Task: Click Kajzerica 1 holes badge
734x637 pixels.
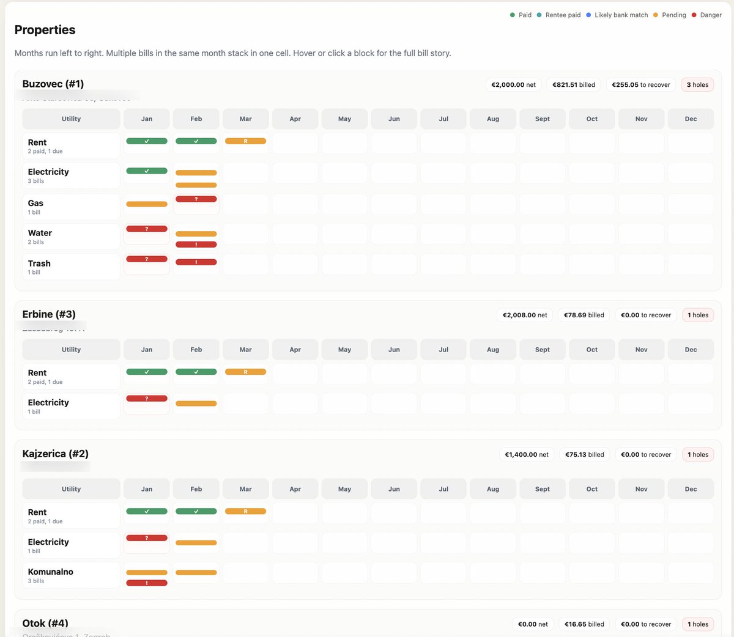Action: pyautogui.click(x=698, y=455)
